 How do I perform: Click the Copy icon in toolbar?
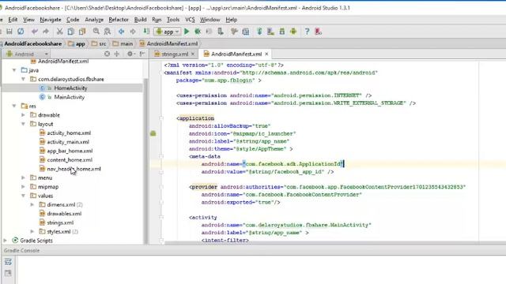pyautogui.click(x=70, y=32)
